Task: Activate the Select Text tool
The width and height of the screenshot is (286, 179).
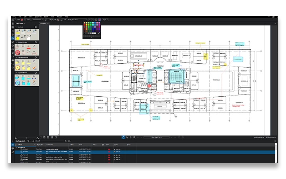Action: tap(130, 137)
